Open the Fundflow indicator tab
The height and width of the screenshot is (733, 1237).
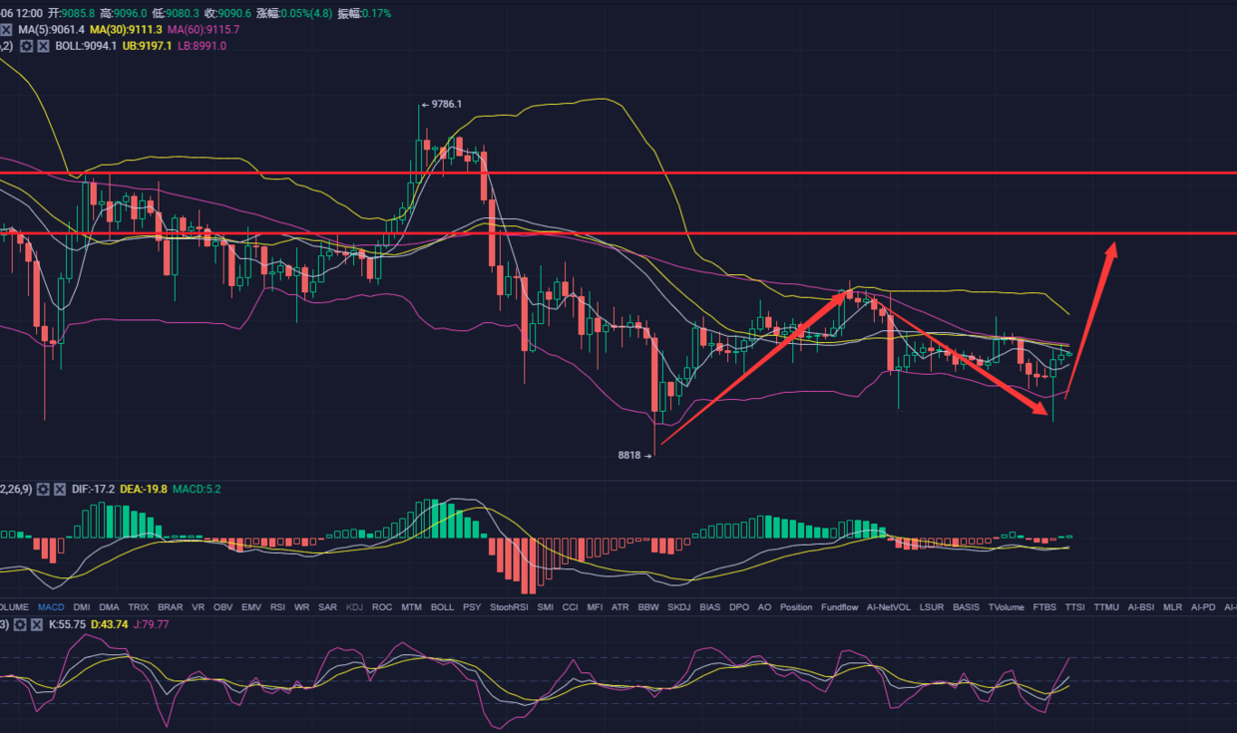coord(840,606)
